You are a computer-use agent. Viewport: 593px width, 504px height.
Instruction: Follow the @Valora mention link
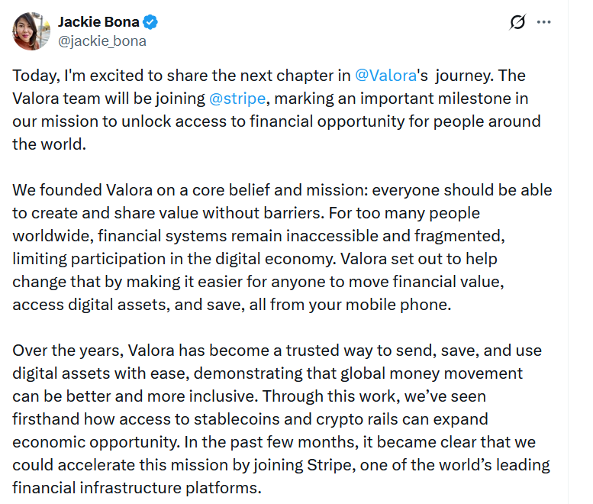click(386, 76)
